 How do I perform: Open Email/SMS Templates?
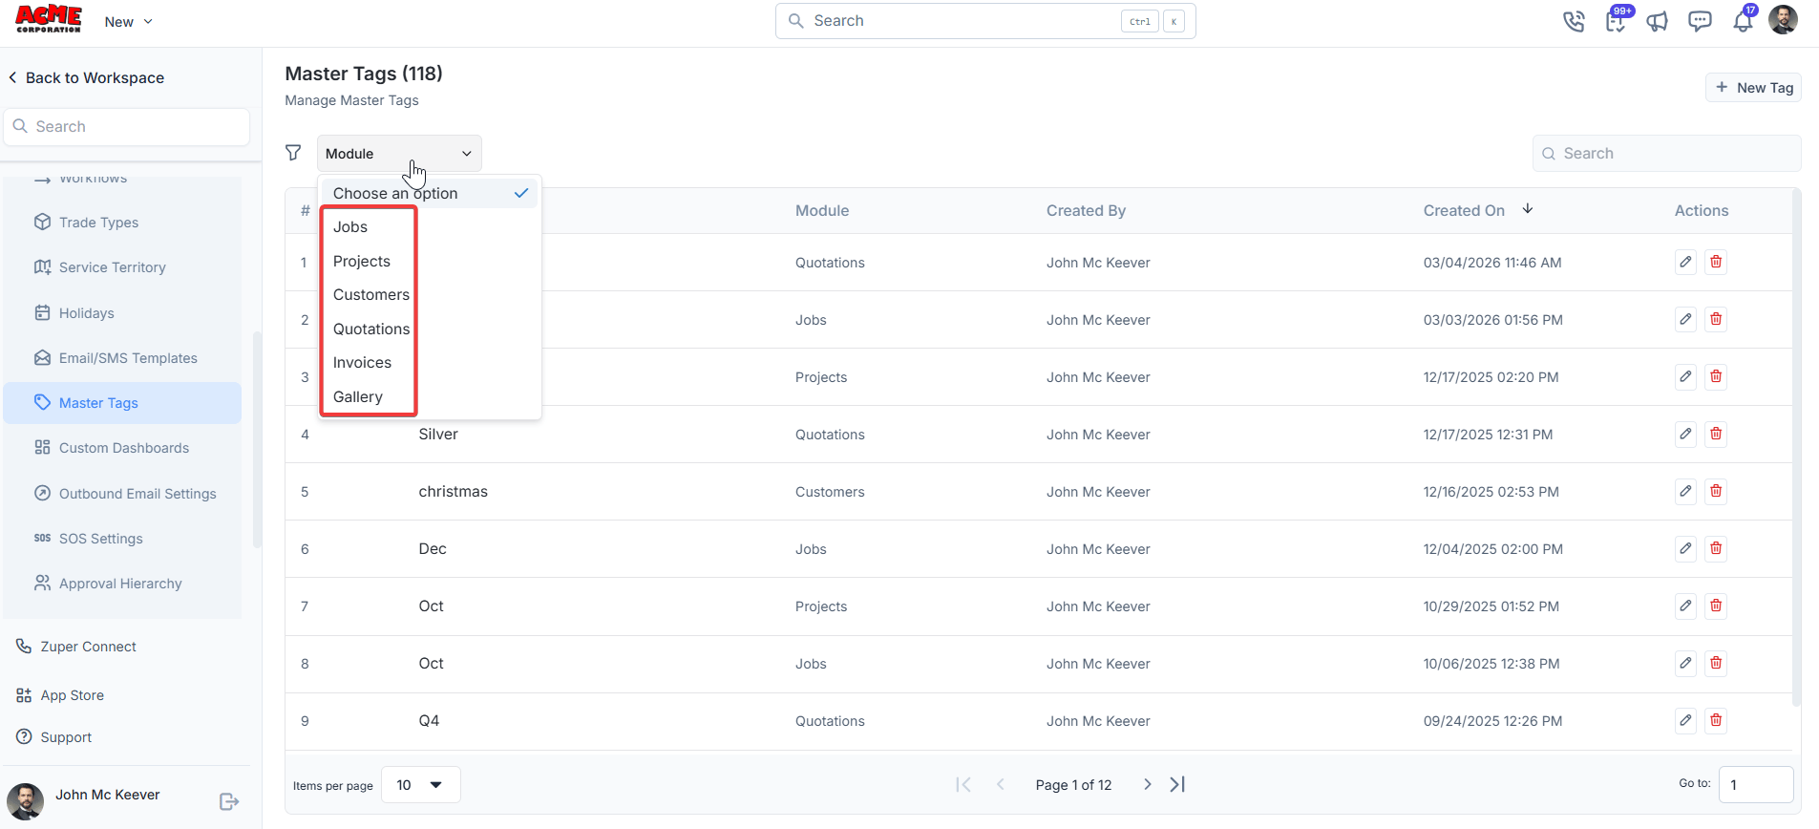[x=122, y=358]
